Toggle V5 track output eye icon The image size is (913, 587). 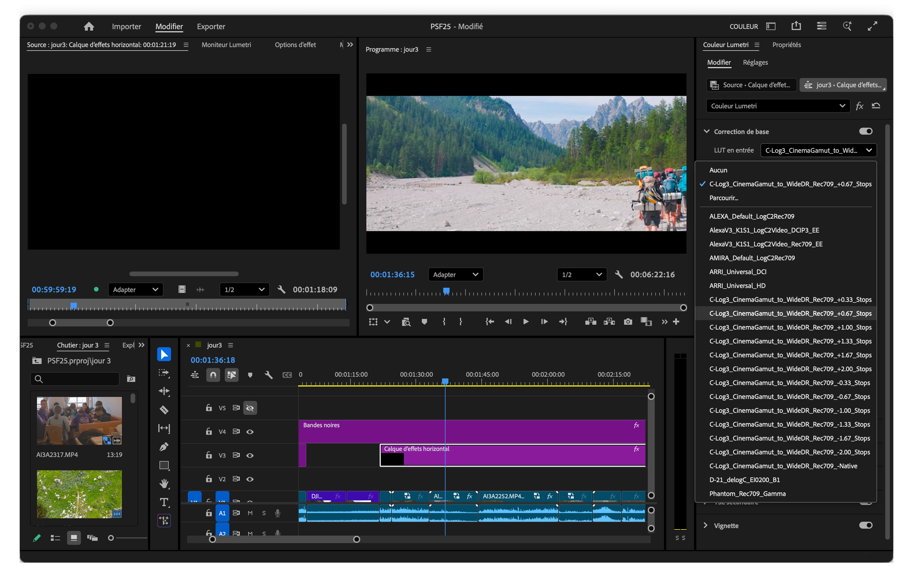pyautogui.click(x=250, y=408)
